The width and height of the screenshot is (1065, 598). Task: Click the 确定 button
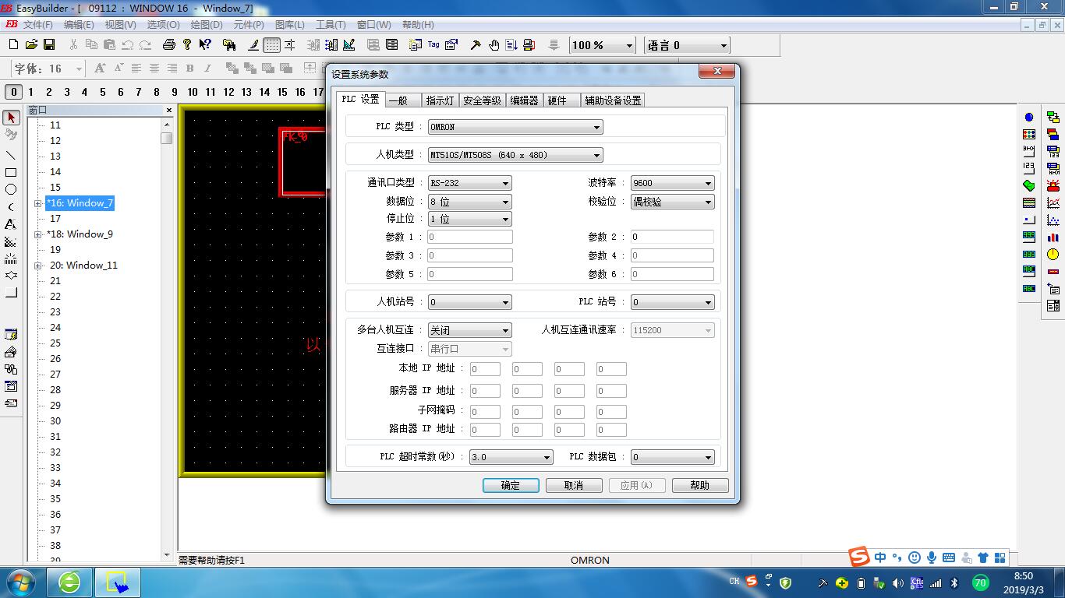pyautogui.click(x=511, y=485)
